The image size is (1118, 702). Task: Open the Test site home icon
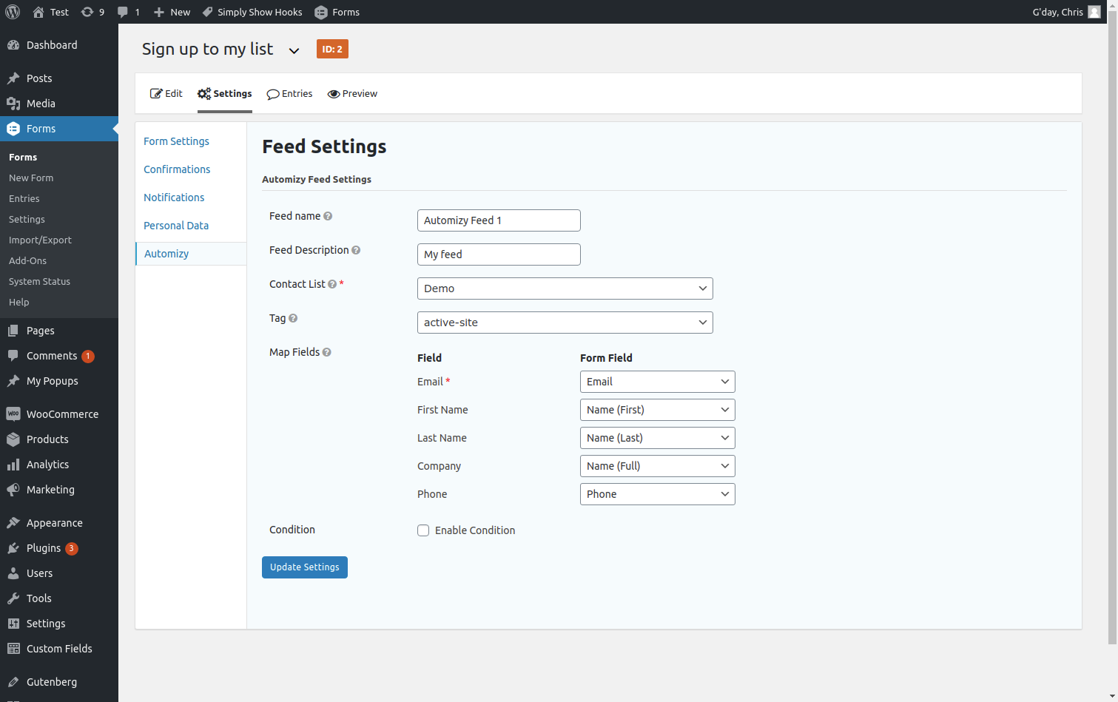[x=38, y=12]
